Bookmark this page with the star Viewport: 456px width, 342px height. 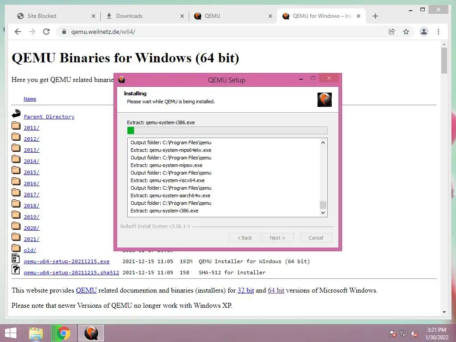pos(406,32)
